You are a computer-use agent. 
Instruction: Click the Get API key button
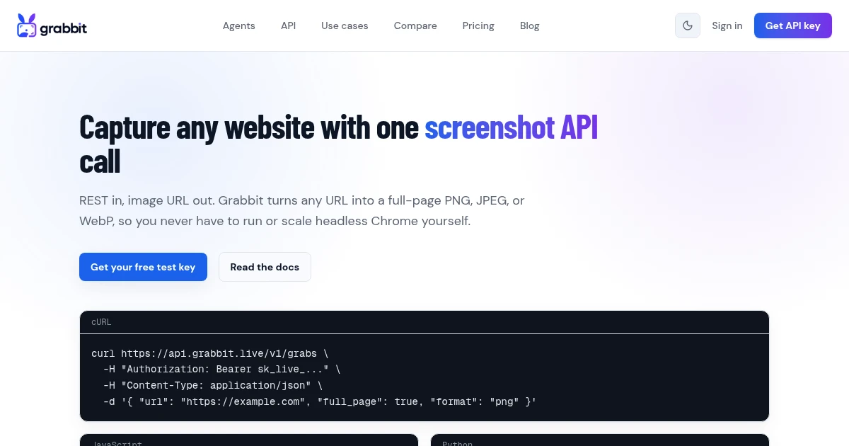tap(793, 25)
